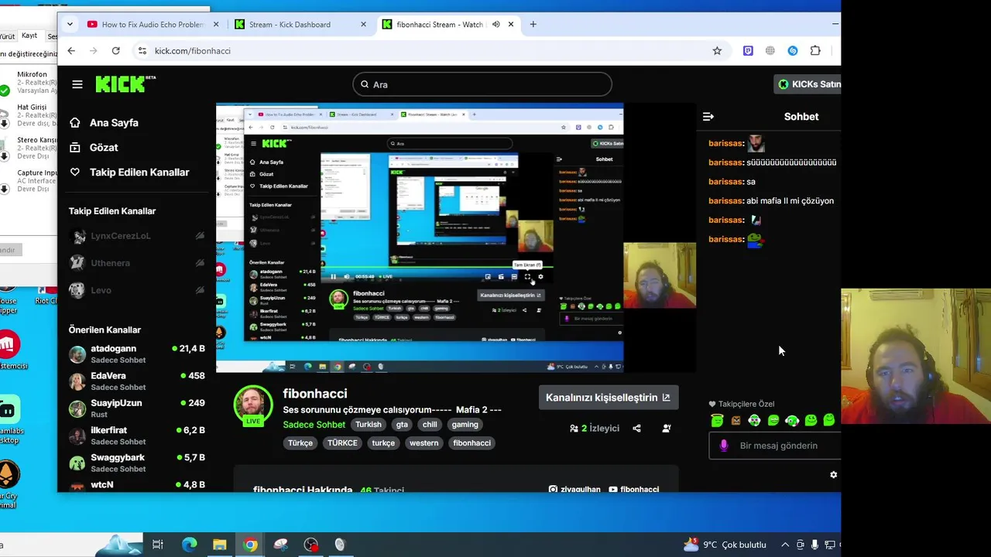991x557 pixels.
Task: Pick the green headphones emote
Action: [754, 420]
